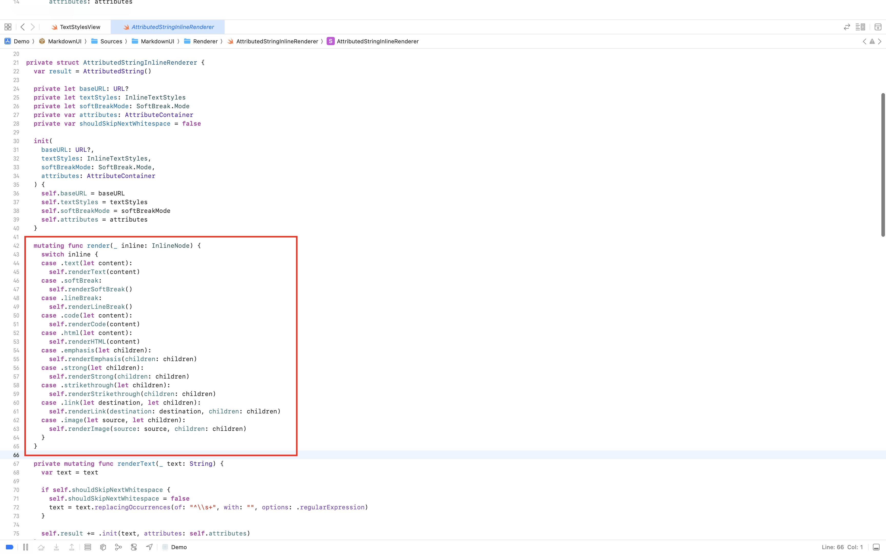
Task: Click the Step Over debug icon
Action: tap(41, 547)
